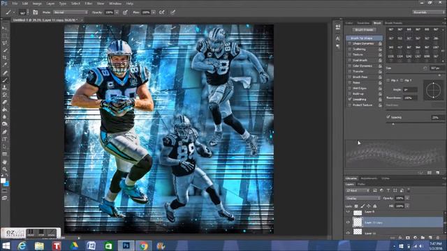Enable the Scattering checkbox
This screenshot has height=251, width=447.
pos(350,49)
